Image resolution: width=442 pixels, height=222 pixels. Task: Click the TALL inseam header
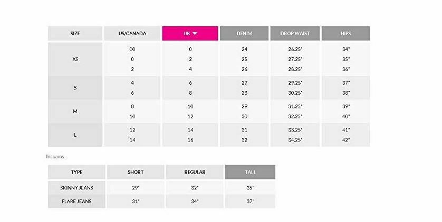pyautogui.click(x=250, y=172)
